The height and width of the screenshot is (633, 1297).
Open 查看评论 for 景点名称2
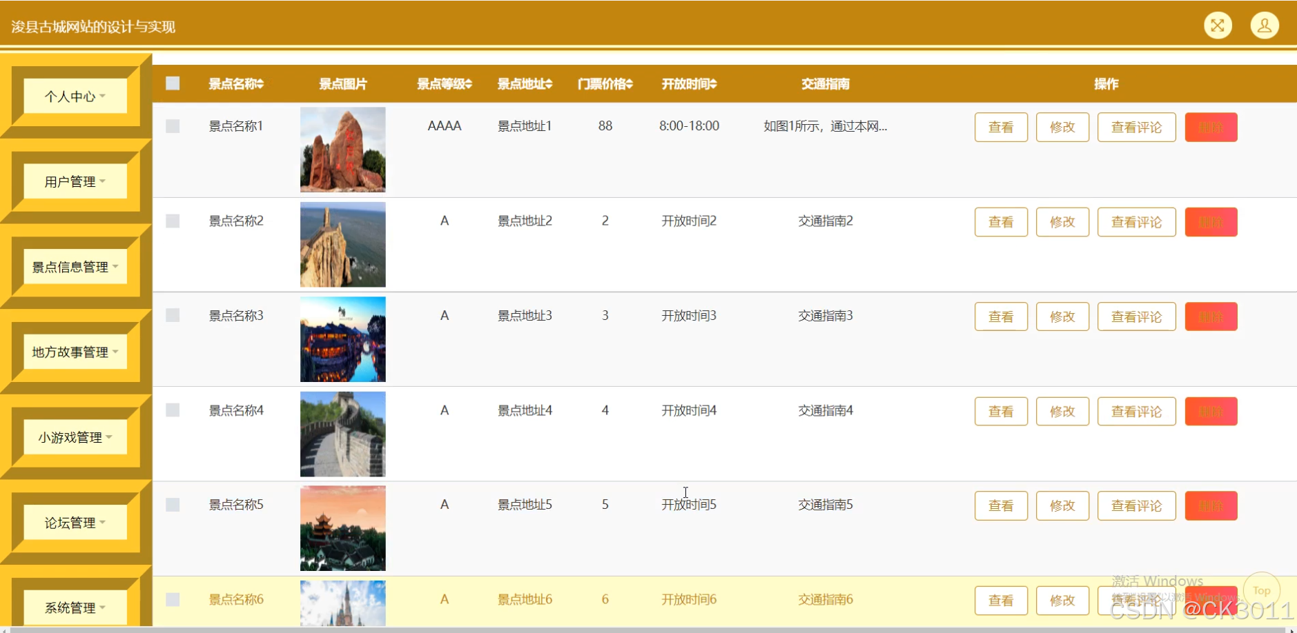[x=1136, y=222]
